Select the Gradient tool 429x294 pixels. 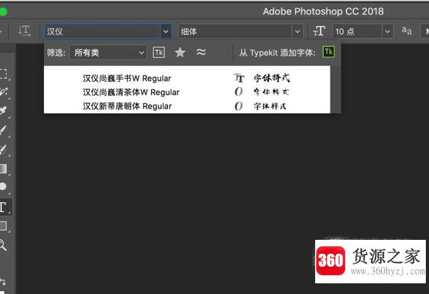[x=4, y=169]
